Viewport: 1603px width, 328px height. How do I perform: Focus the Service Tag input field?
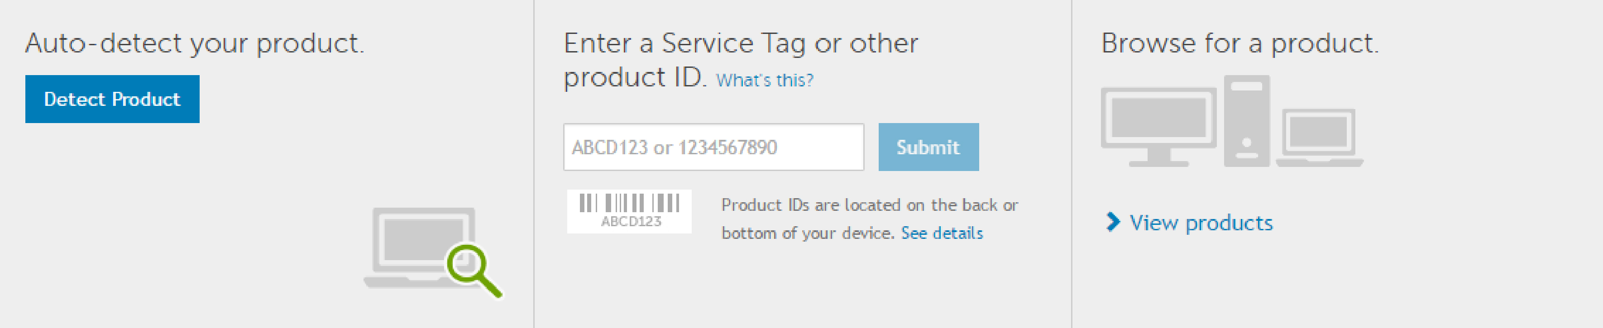pos(714,147)
